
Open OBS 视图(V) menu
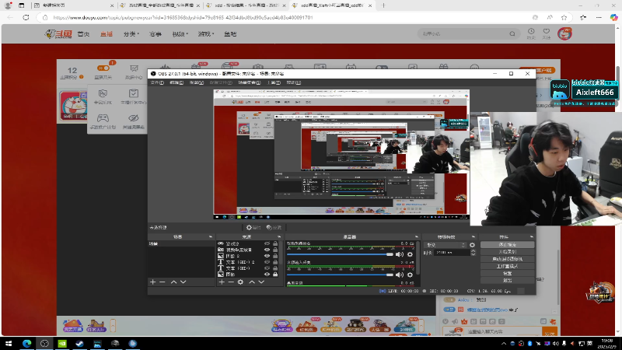pyautogui.click(x=197, y=82)
